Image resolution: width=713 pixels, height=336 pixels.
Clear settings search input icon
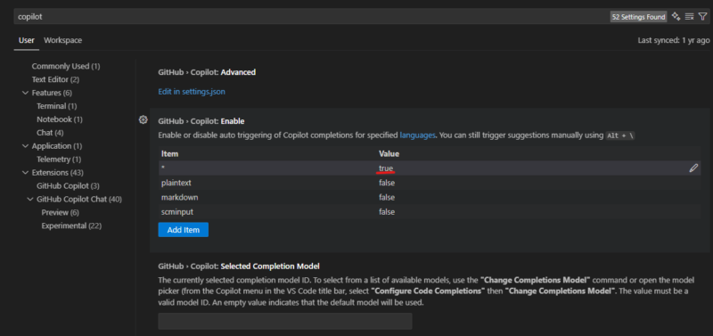coord(689,16)
